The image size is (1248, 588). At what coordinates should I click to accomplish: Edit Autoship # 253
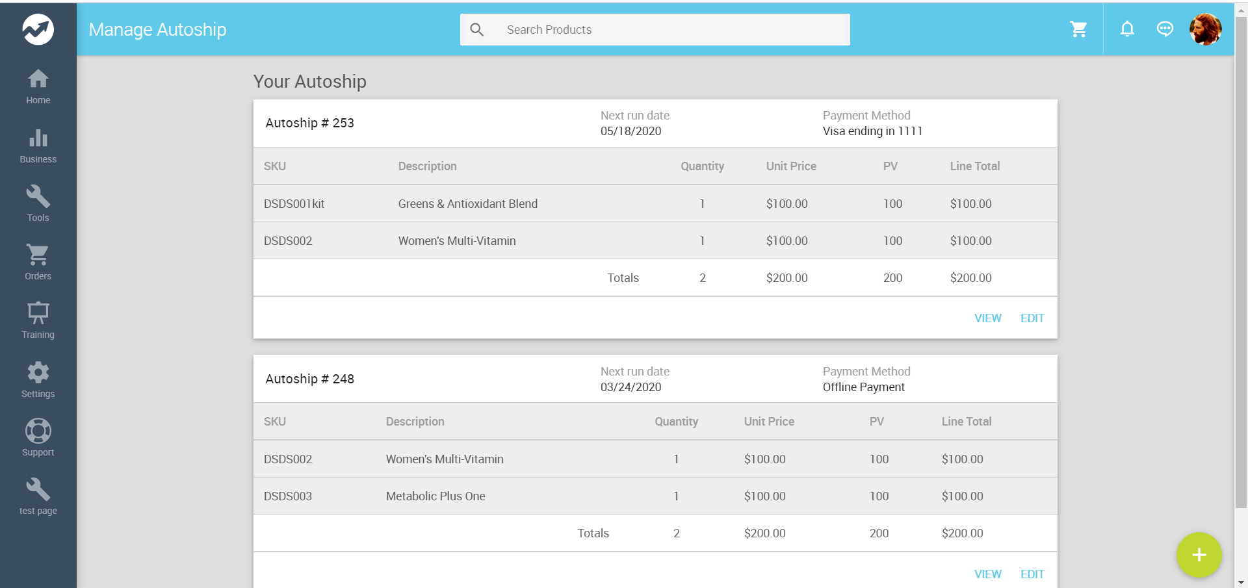(1032, 318)
